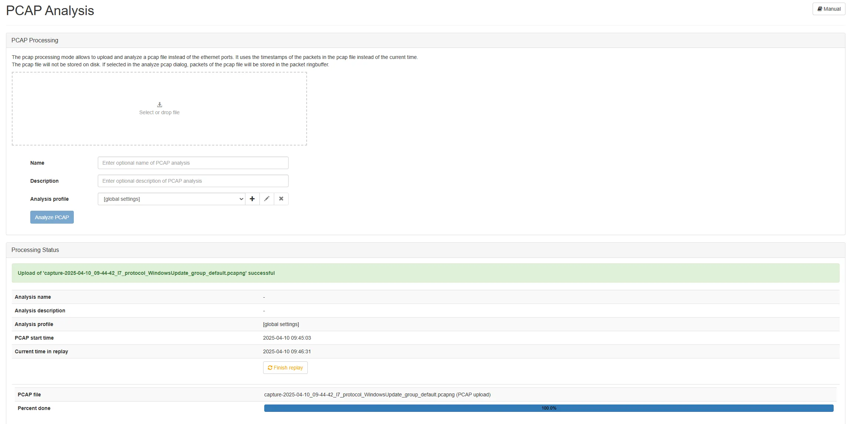Screen dimensions: 851x424
Task: Focus the Name input field
Action: click(x=193, y=163)
